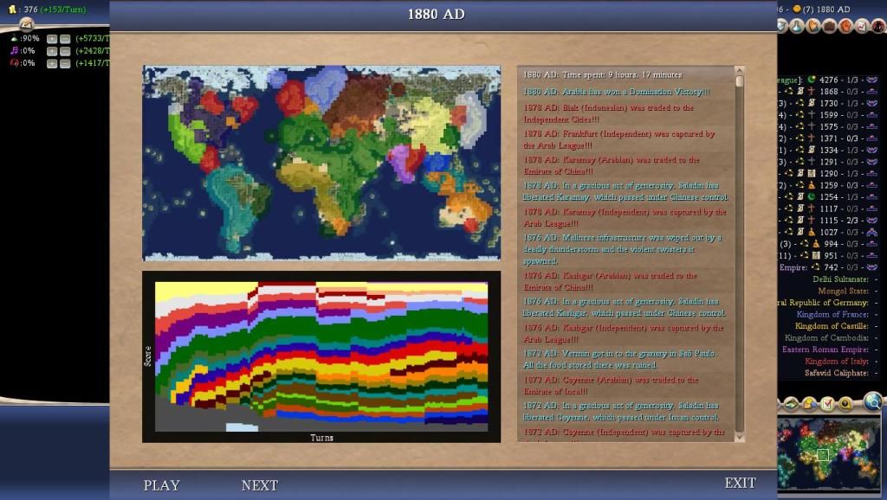The image size is (887, 500).
Task: Increase the research rate with plus
Action: [52, 39]
